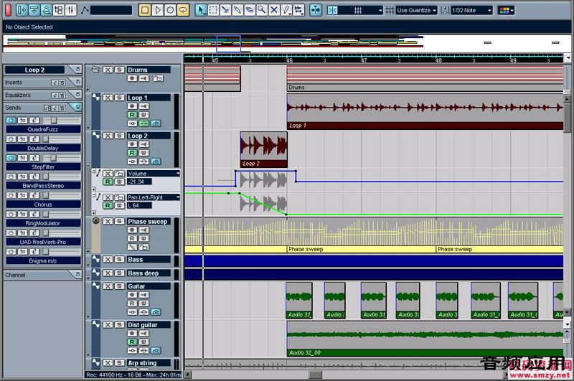Turn off the QuadraFuzz send power button
The height and width of the screenshot is (381, 574).
(x=11, y=121)
